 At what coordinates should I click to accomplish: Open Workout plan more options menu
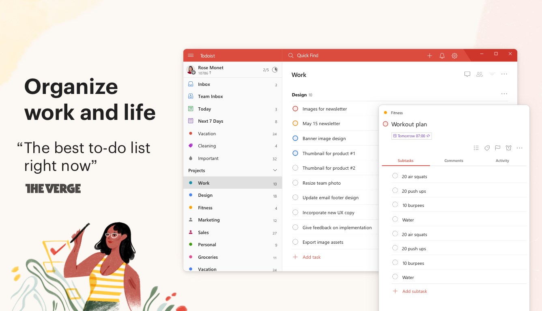(520, 148)
